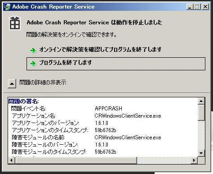
Task: Click vertical scrollbar up arrow
Action: [201, 101]
